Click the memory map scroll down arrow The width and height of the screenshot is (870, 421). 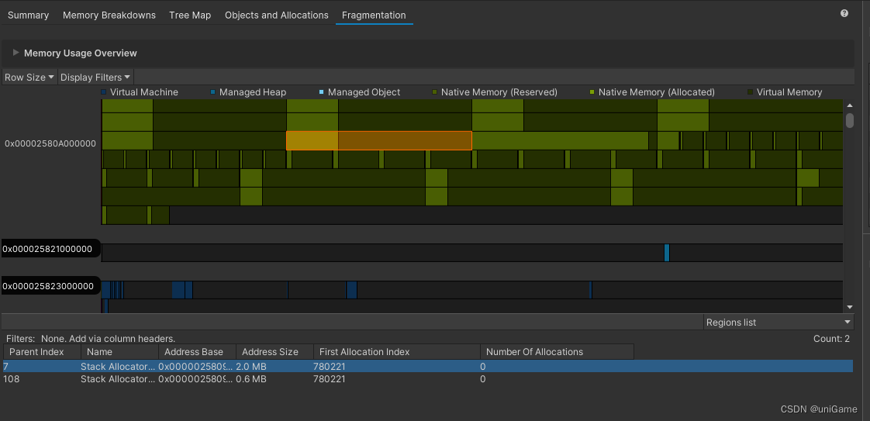click(x=850, y=307)
